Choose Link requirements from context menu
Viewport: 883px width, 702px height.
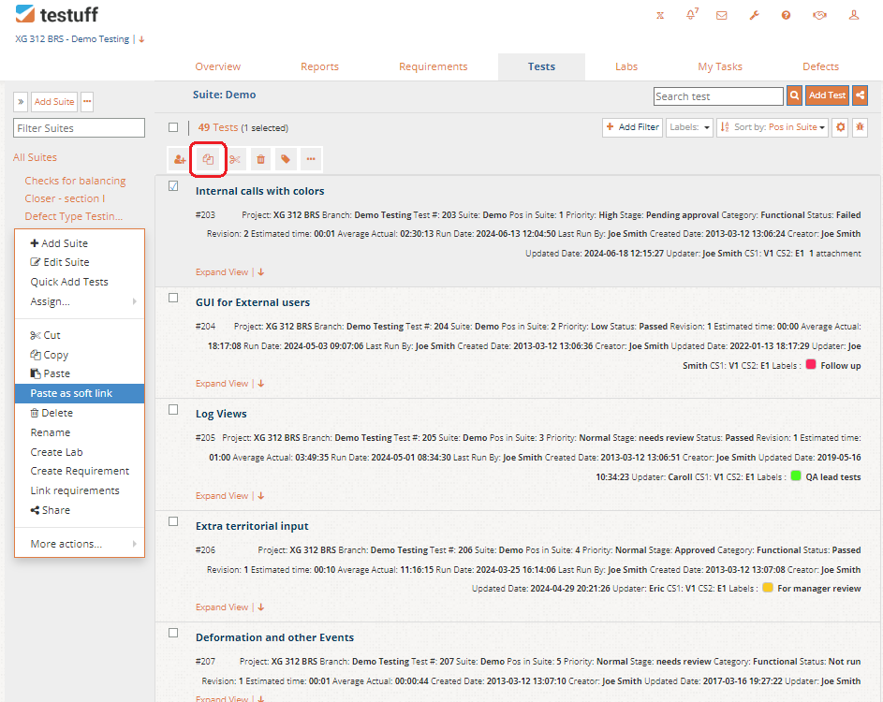pyautogui.click(x=80, y=490)
